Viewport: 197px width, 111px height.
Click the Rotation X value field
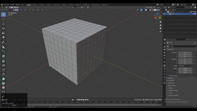[185, 59]
